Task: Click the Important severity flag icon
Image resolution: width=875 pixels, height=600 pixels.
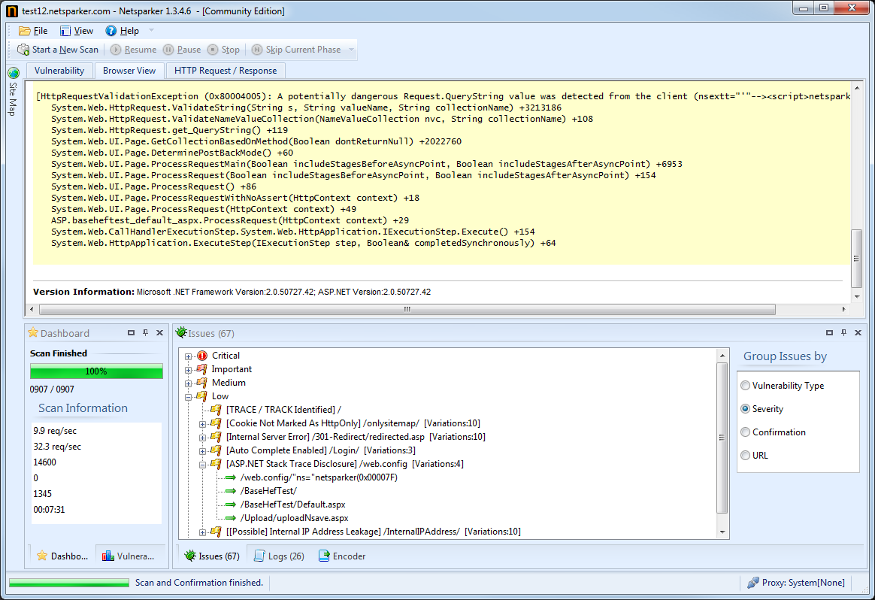Action: click(x=201, y=369)
